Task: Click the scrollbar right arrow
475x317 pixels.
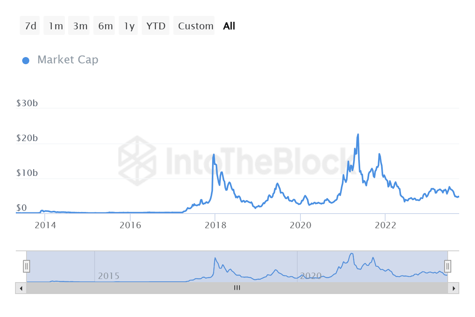Action: pyautogui.click(x=454, y=288)
